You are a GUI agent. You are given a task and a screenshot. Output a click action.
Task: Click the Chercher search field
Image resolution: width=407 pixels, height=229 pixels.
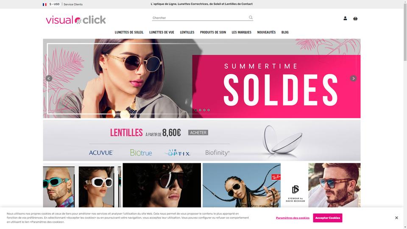click(200, 18)
